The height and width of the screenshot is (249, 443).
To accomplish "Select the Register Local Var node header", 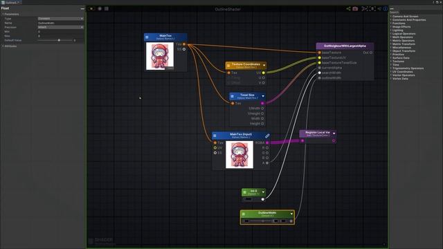I will (318, 133).
